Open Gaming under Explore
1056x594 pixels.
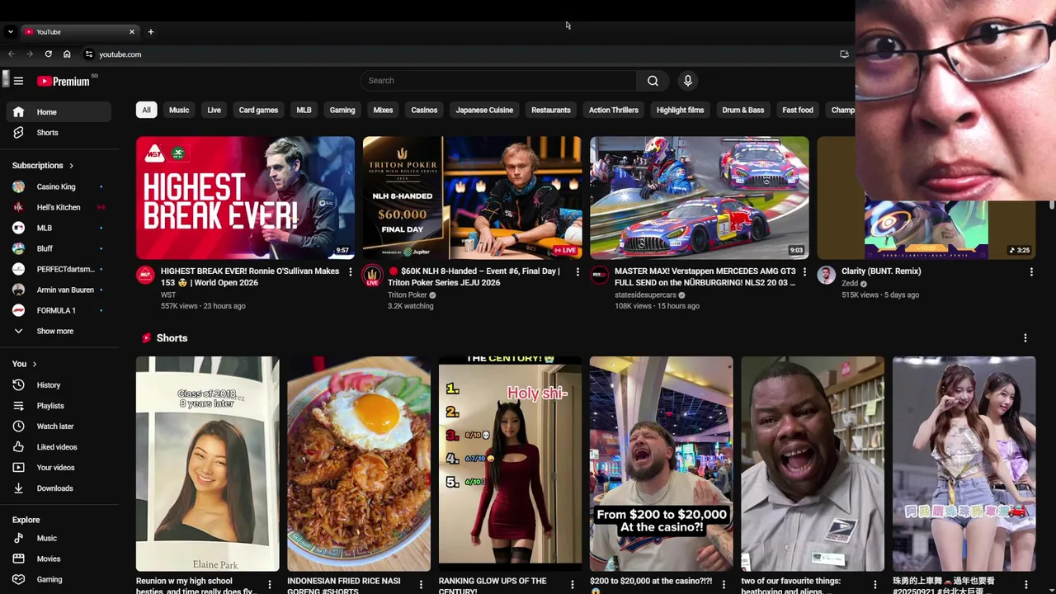(x=58, y=580)
